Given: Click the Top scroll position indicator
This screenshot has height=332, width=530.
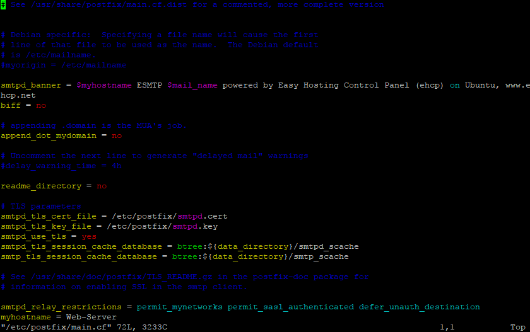Looking at the screenshot, I should (517, 328).
